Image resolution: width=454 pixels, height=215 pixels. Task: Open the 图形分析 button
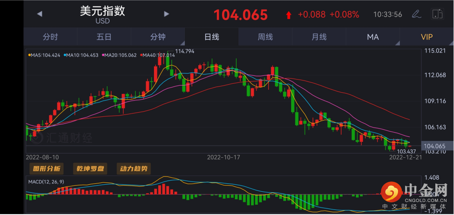click(x=45, y=168)
